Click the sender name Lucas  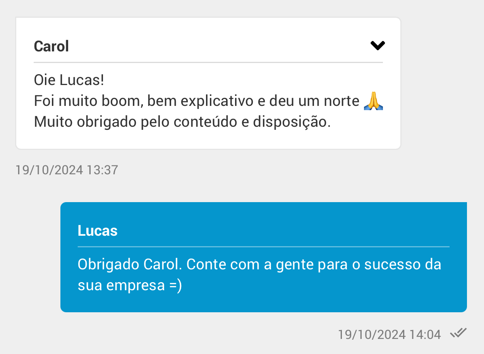coord(98,231)
